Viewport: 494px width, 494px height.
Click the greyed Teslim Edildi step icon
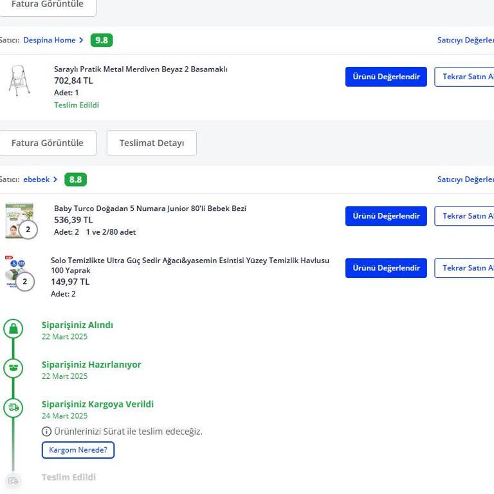(14, 480)
